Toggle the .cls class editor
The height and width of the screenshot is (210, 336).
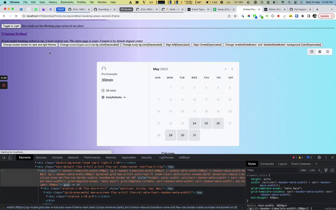312,170
